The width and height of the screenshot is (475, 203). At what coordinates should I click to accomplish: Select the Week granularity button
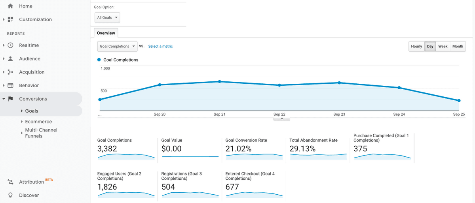coord(443,46)
